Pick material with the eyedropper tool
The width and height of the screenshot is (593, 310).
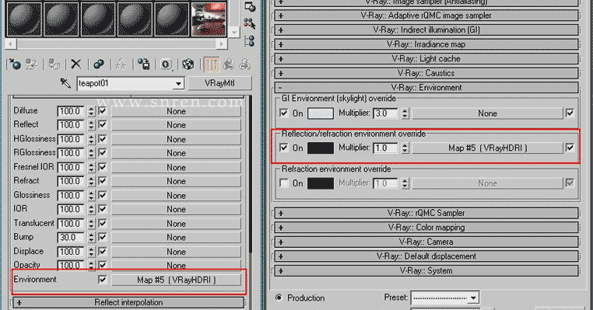pos(65,83)
